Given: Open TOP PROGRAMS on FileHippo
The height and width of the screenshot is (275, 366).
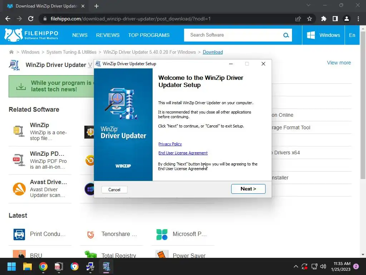Looking at the screenshot, I should [x=149, y=35].
